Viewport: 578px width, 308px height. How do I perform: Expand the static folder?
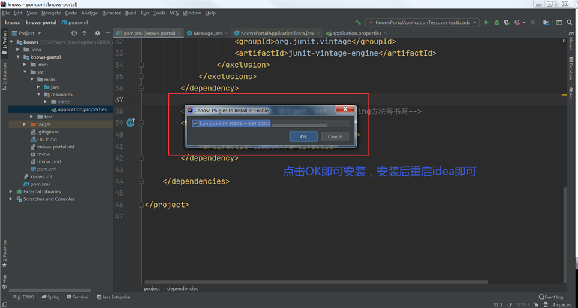point(46,102)
